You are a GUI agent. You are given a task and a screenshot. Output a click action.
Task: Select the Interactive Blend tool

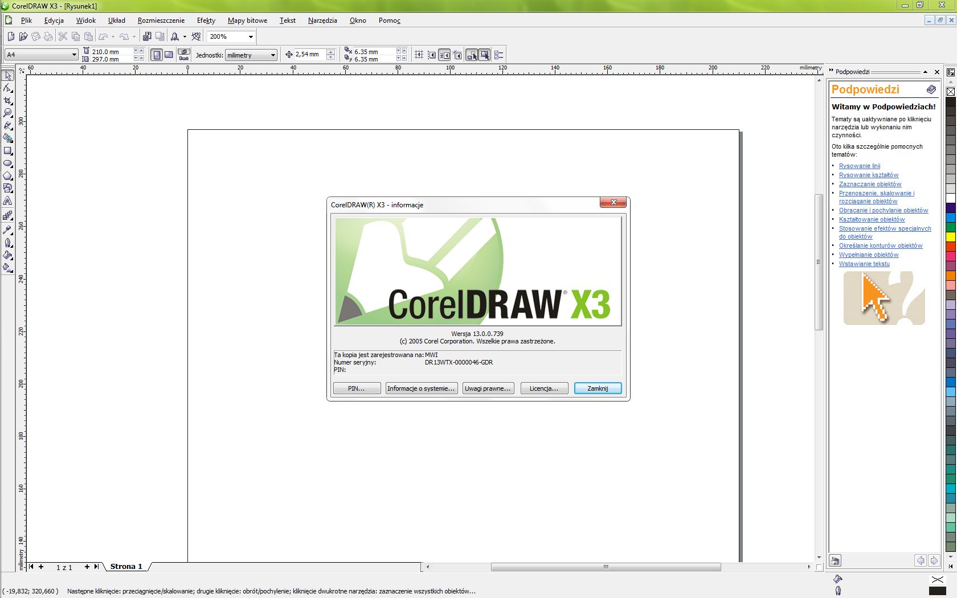pos(8,216)
